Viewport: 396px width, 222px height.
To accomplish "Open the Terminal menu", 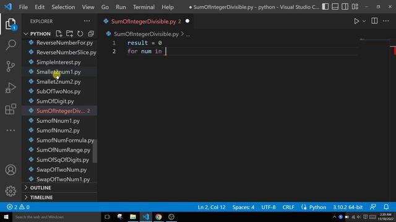I will tap(144, 7).
